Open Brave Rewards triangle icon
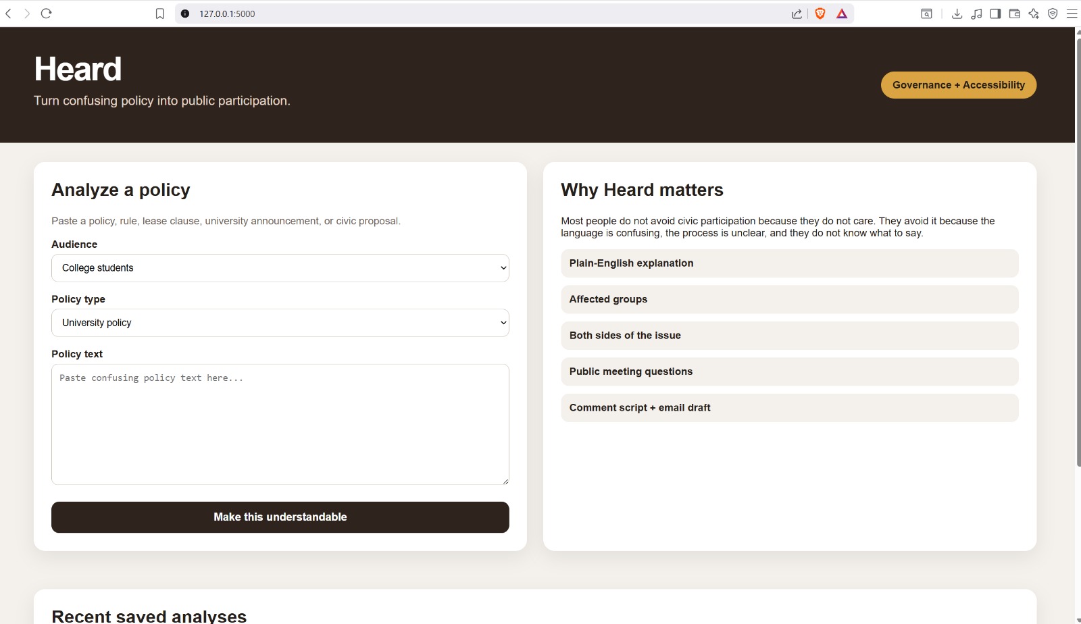 (x=842, y=14)
